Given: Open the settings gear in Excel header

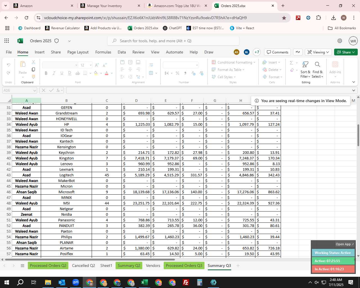Looking at the screenshot, I should pyautogui.click(x=340, y=41).
